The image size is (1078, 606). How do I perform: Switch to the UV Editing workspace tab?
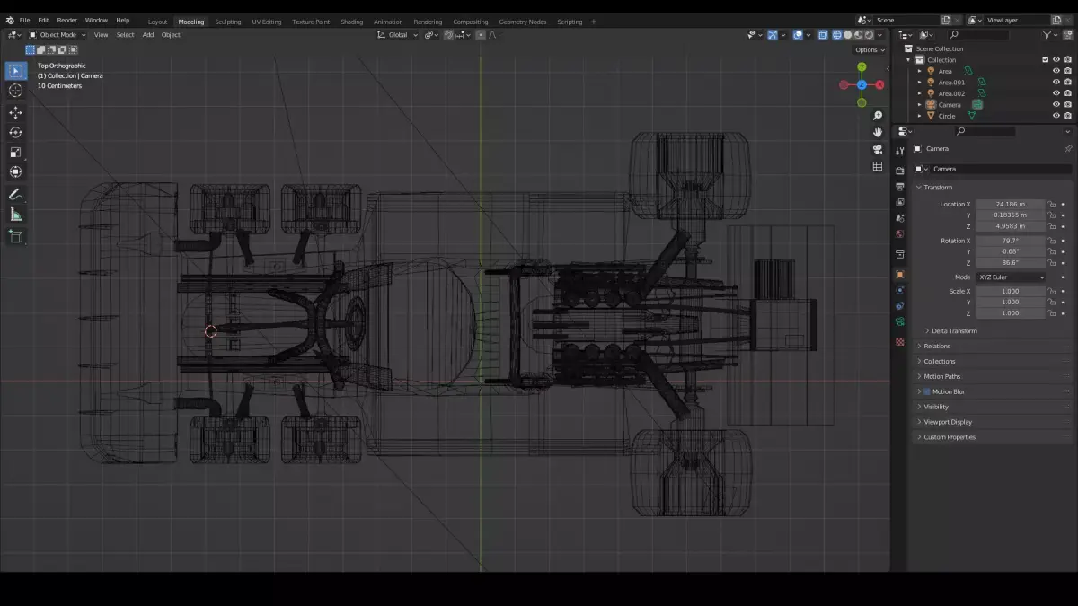pyautogui.click(x=267, y=22)
